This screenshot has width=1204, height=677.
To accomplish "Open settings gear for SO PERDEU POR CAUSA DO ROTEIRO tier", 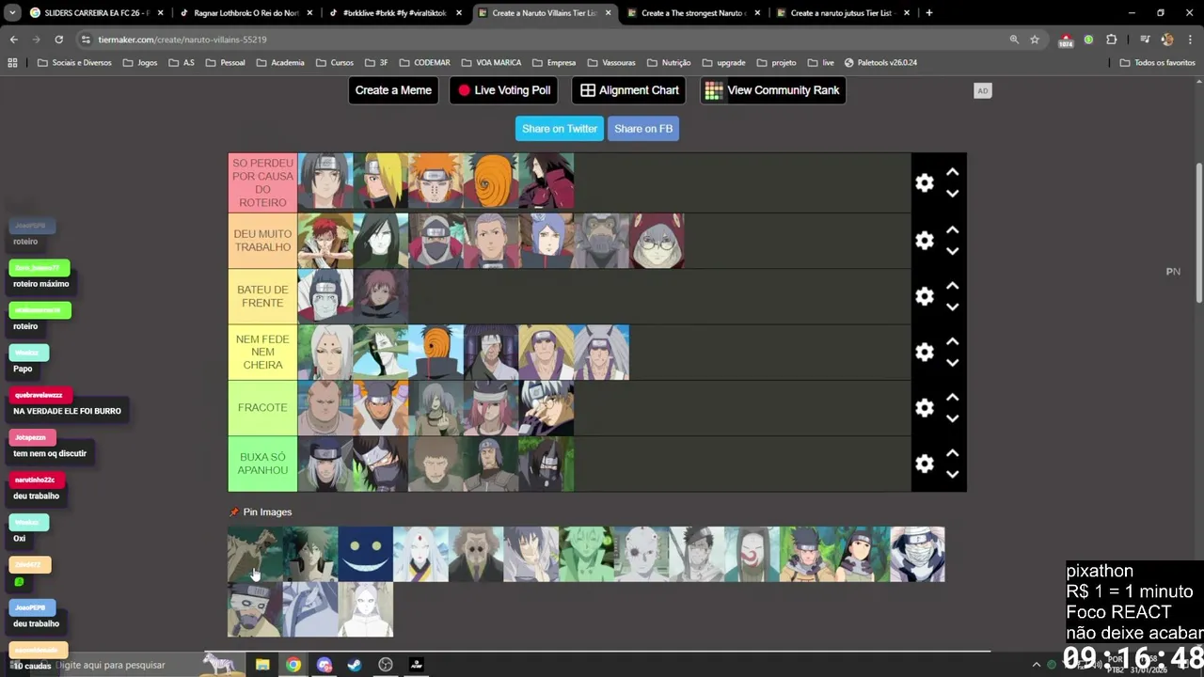I will tap(925, 183).
